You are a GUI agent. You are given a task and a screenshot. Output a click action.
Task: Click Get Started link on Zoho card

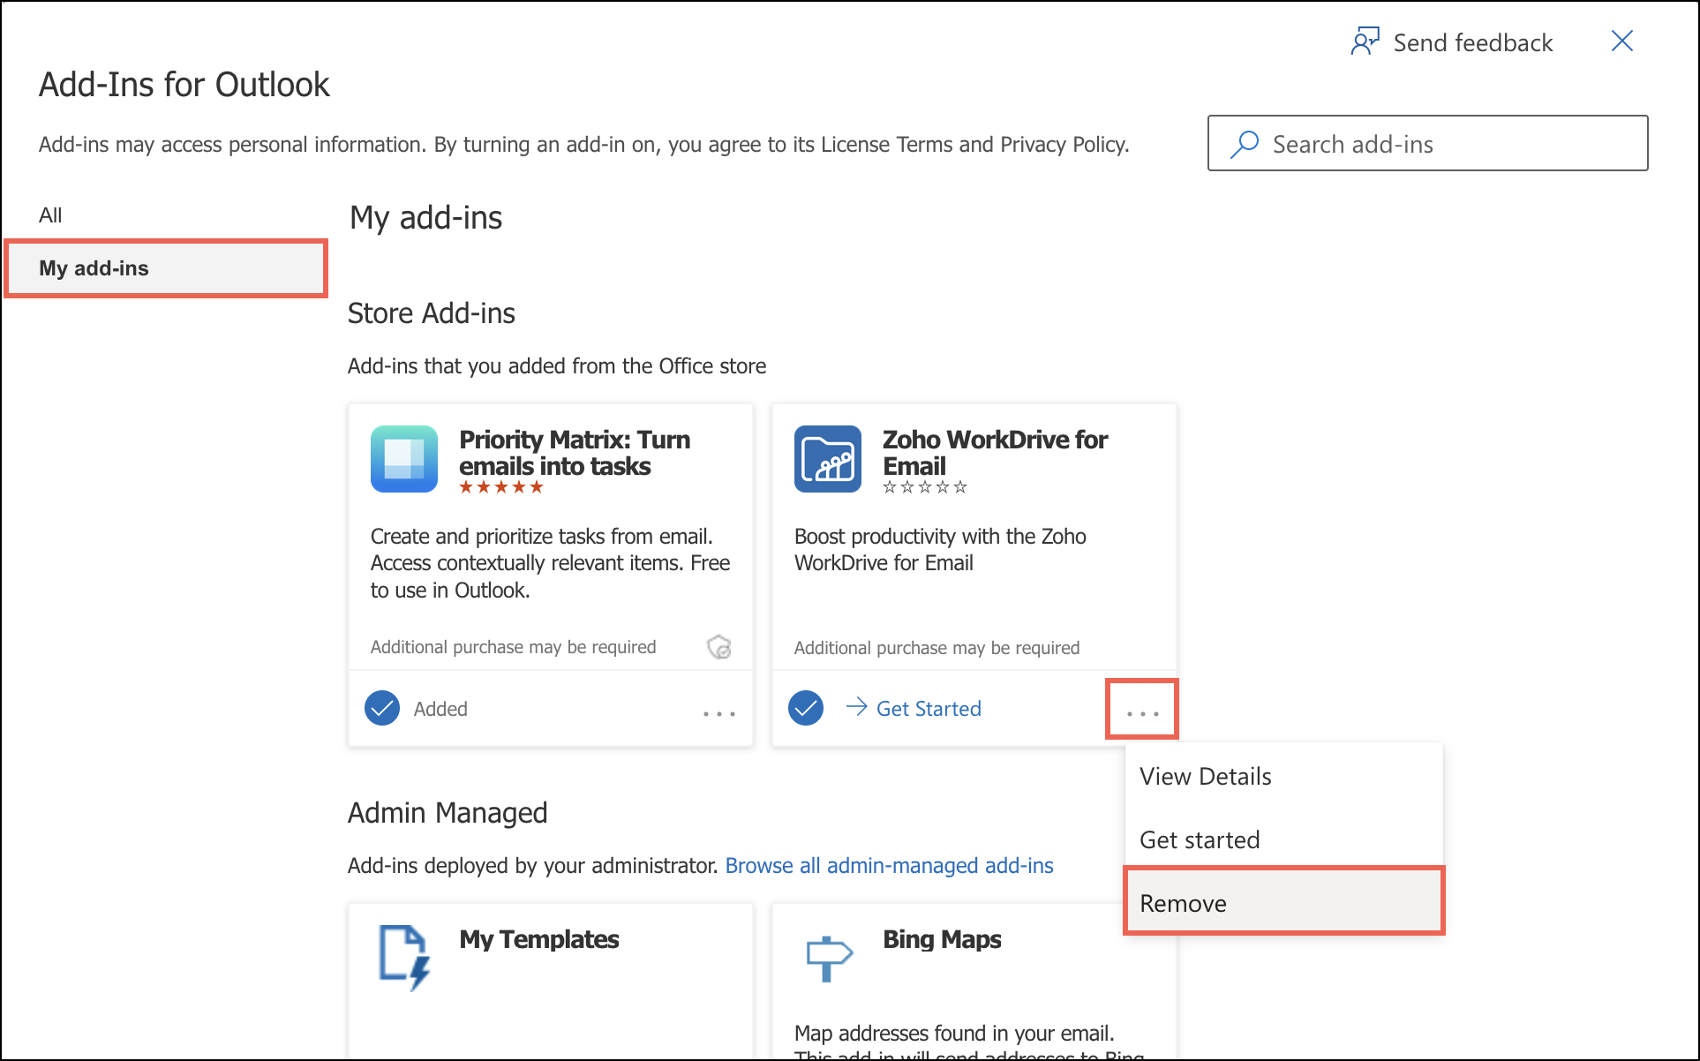928,708
